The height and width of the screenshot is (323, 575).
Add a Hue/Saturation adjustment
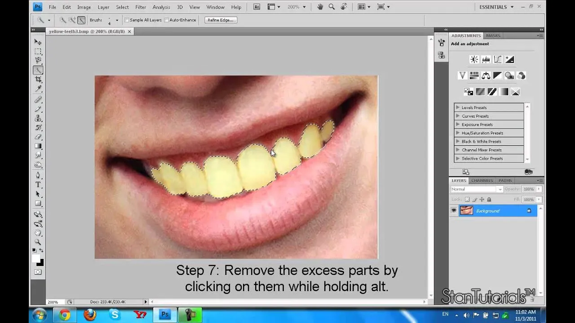pos(474,75)
